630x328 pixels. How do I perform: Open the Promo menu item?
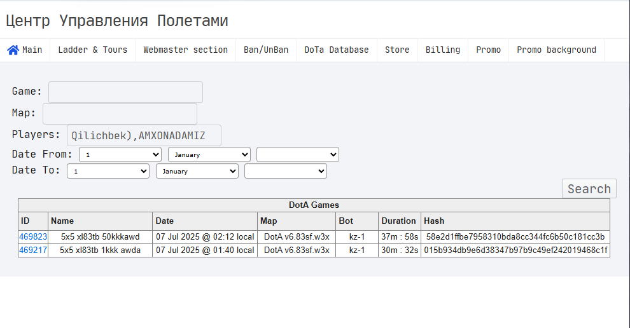tap(488, 50)
